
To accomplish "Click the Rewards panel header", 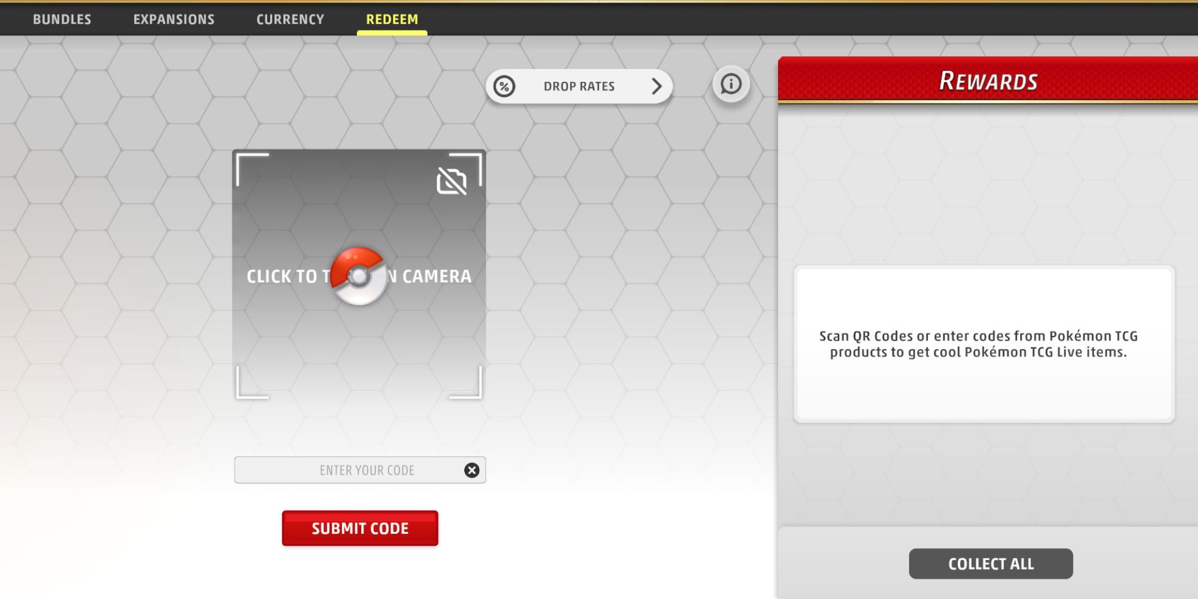I will tap(988, 80).
